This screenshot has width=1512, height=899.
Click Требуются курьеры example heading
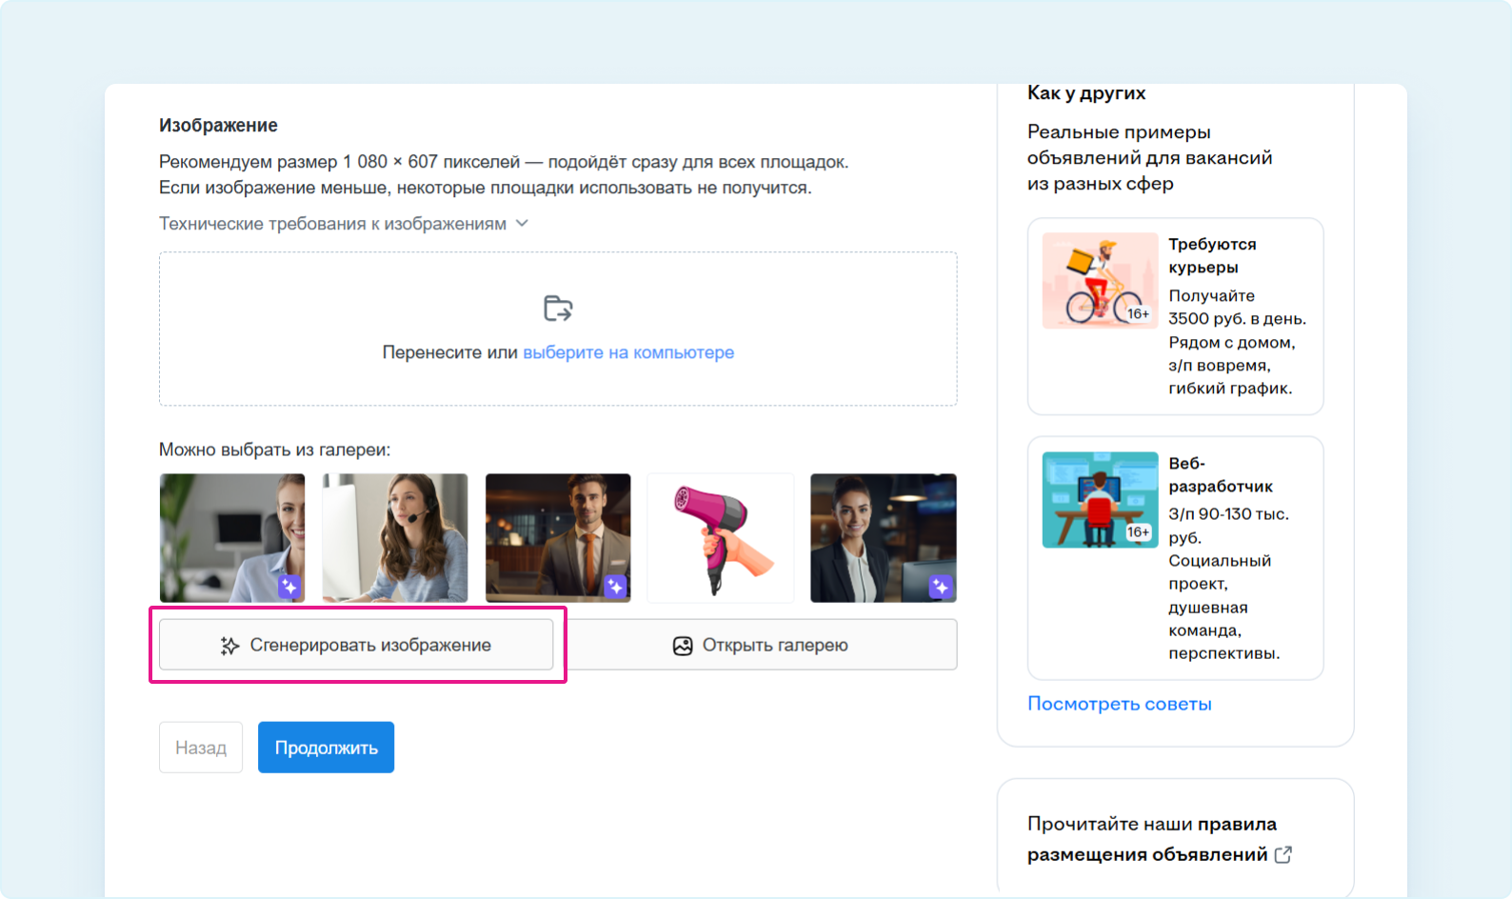(x=1212, y=256)
